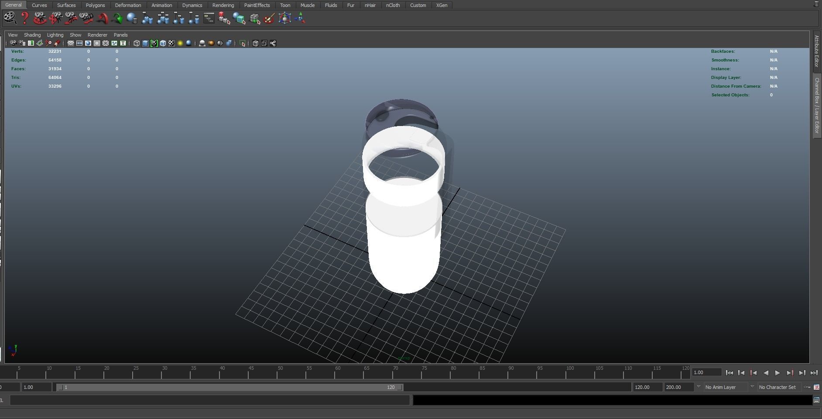Toggle the viewport grid display
The height and width of the screenshot is (419, 822).
tap(70, 43)
